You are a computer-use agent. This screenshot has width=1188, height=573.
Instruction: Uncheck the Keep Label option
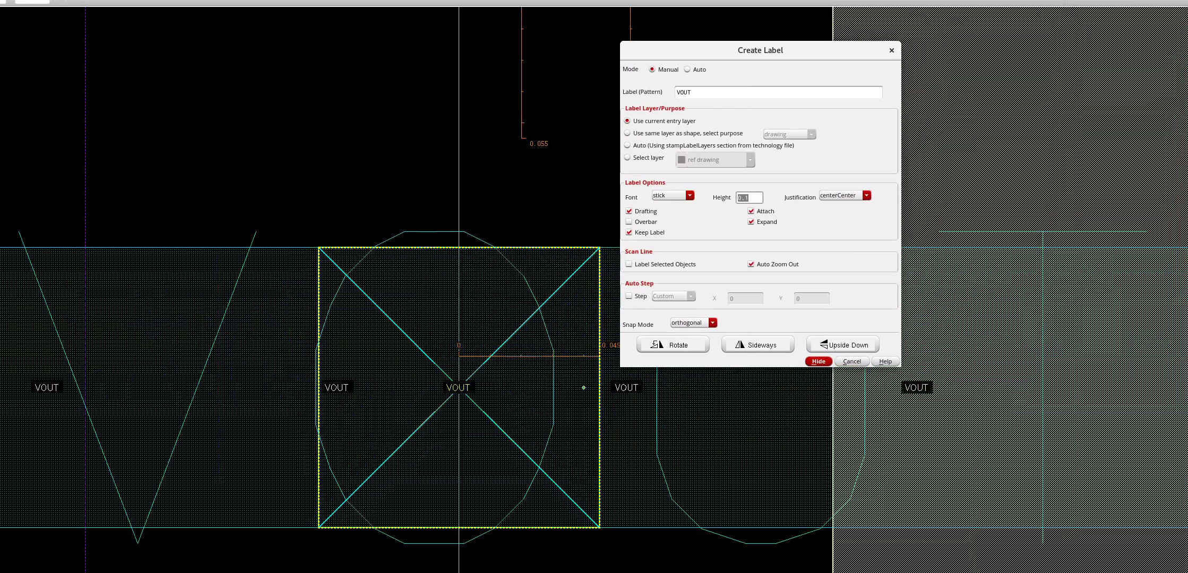629,232
